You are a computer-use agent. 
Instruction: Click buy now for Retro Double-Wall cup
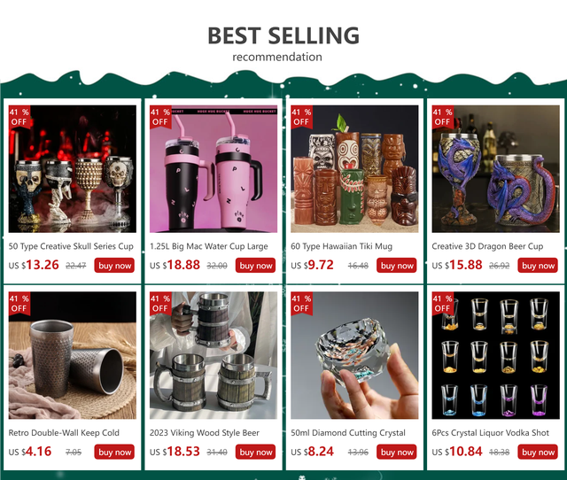point(114,452)
